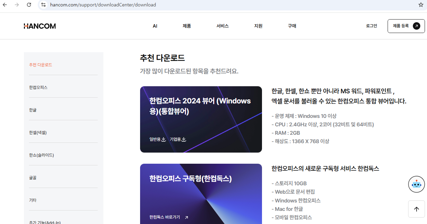The height and width of the screenshot is (224, 427).
Task: Download the 기업용 viewer version
Action: click(178, 139)
